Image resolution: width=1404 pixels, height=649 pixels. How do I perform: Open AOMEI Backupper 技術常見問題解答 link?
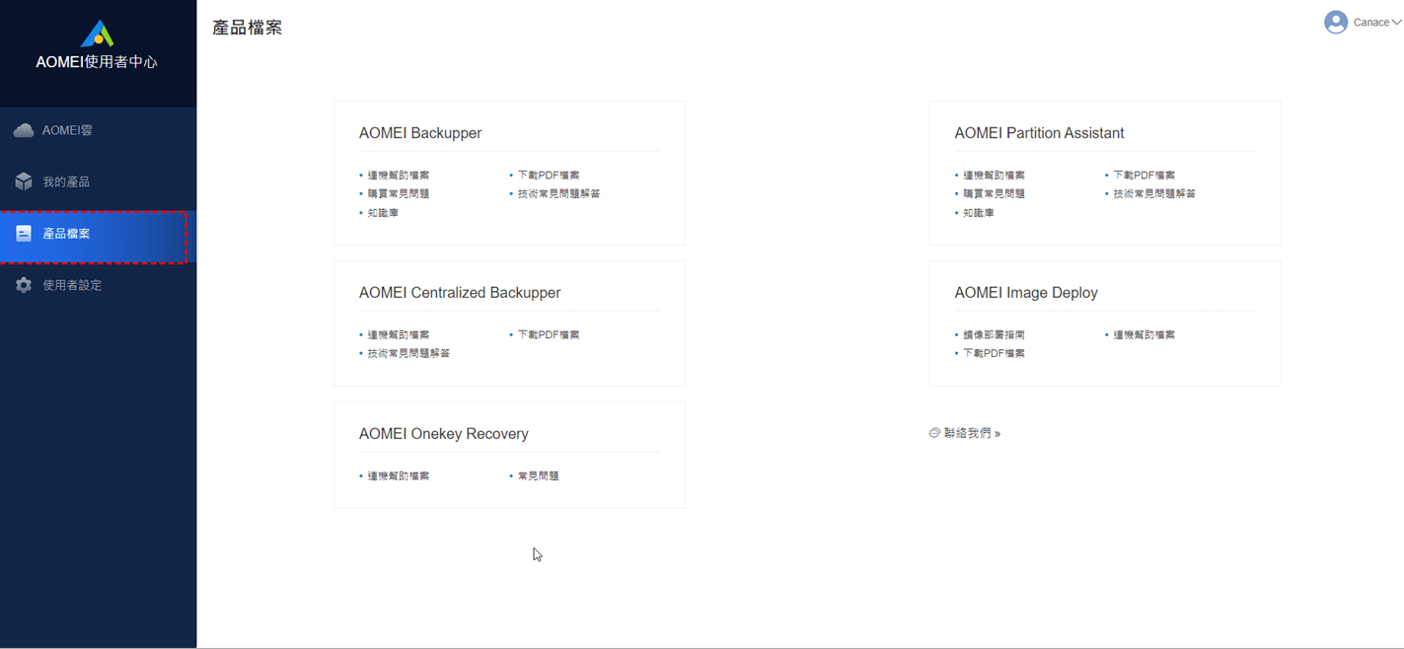[558, 193]
